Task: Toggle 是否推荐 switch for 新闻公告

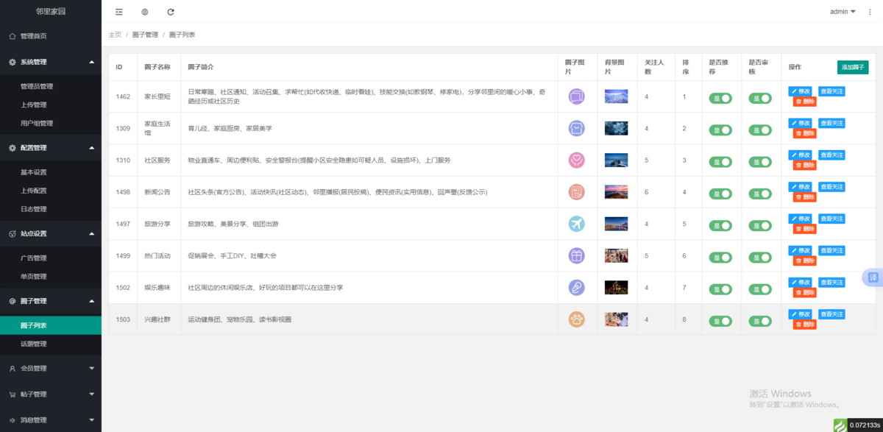Action: (720, 194)
